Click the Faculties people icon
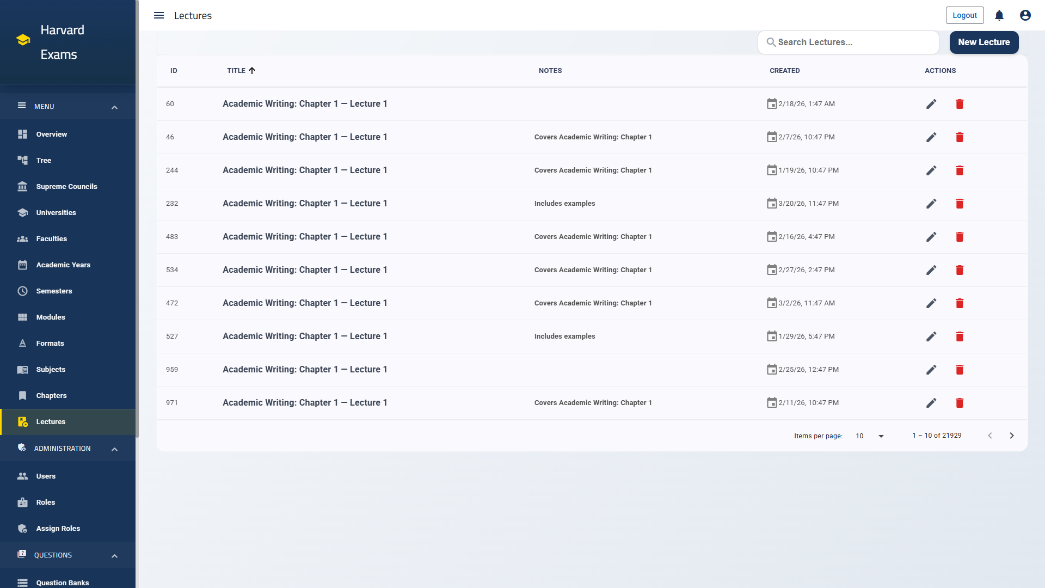The width and height of the screenshot is (1045, 588). coord(22,238)
